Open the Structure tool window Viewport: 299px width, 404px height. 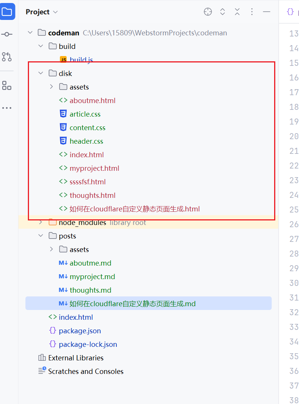[x=7, y=85]
